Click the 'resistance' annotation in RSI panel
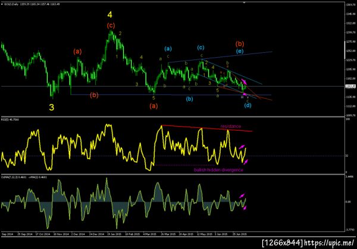The image size is (357, 249). (x=231, y=126)
